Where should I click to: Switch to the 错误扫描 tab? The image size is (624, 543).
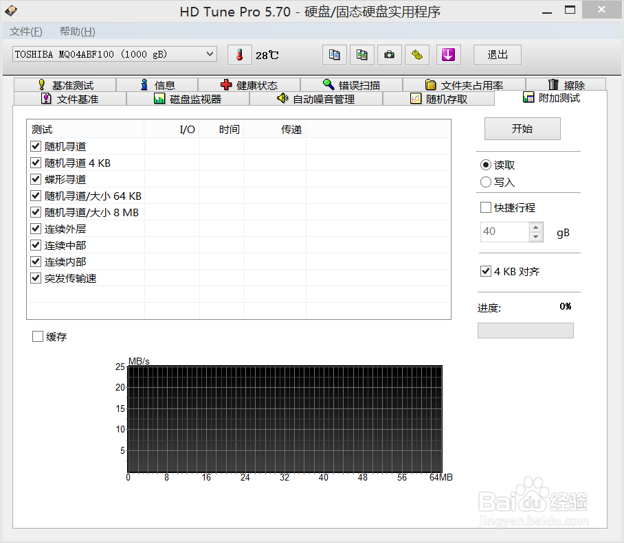[x=351, y=85]
